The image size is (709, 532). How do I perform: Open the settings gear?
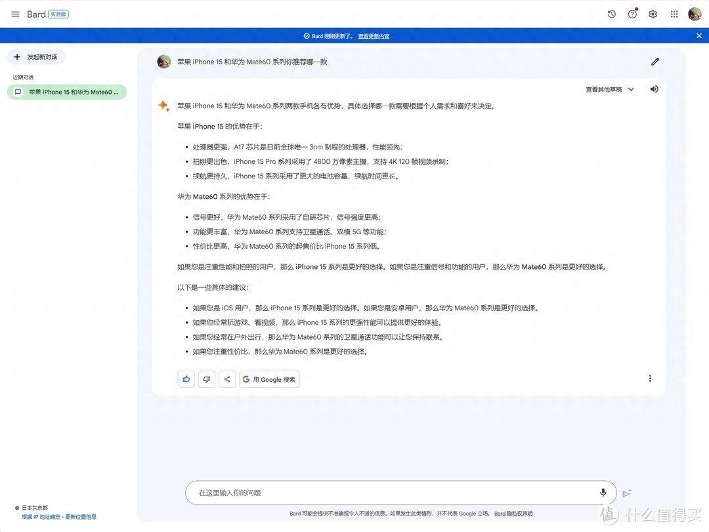pyautogui.click(x=653, y=14)
